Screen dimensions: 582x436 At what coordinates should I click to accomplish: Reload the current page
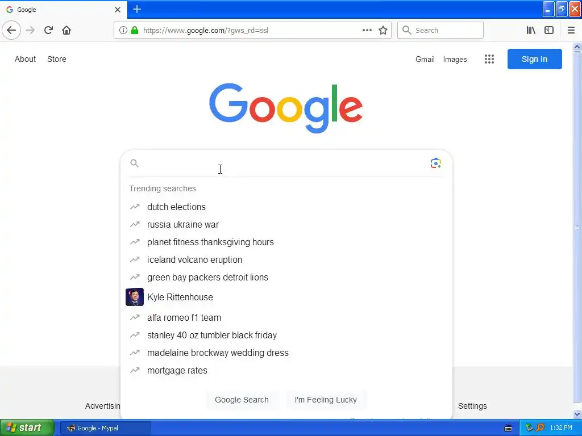pyautogui.click(x=48, y=30)
